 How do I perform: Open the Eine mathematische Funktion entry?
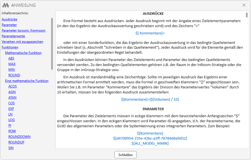coord(27,81)
